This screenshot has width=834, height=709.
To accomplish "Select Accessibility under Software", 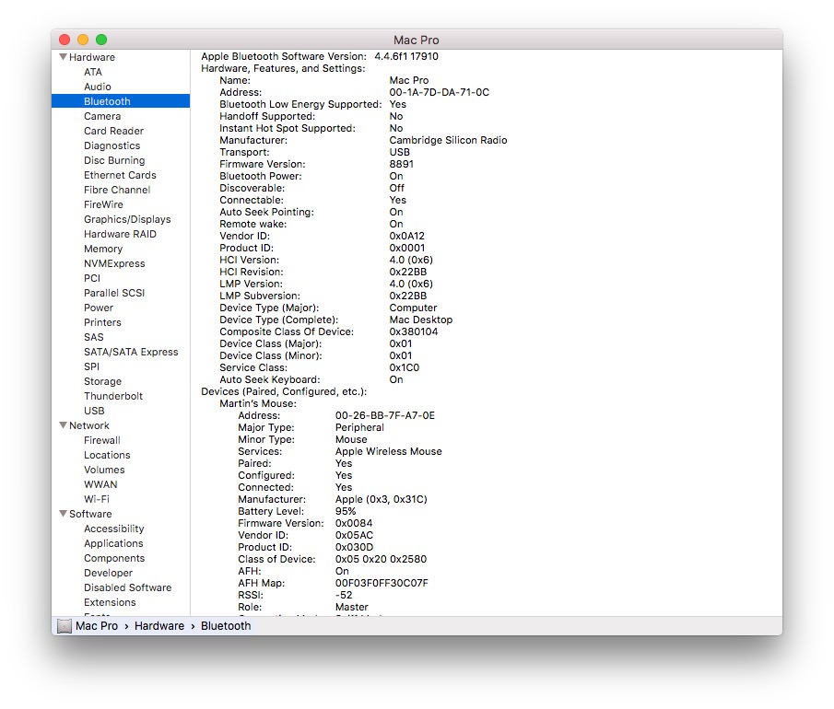I will (x=114, y=529).
